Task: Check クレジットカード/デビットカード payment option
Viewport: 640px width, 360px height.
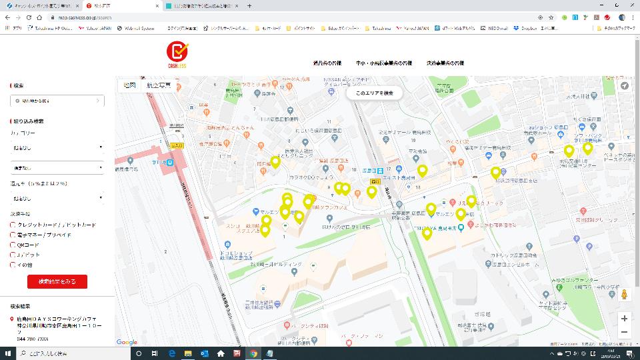Action: pos(13,225)
